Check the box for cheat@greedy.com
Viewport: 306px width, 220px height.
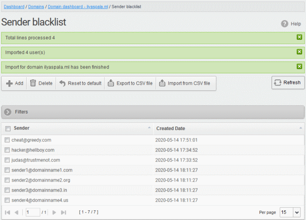[7, 140]
